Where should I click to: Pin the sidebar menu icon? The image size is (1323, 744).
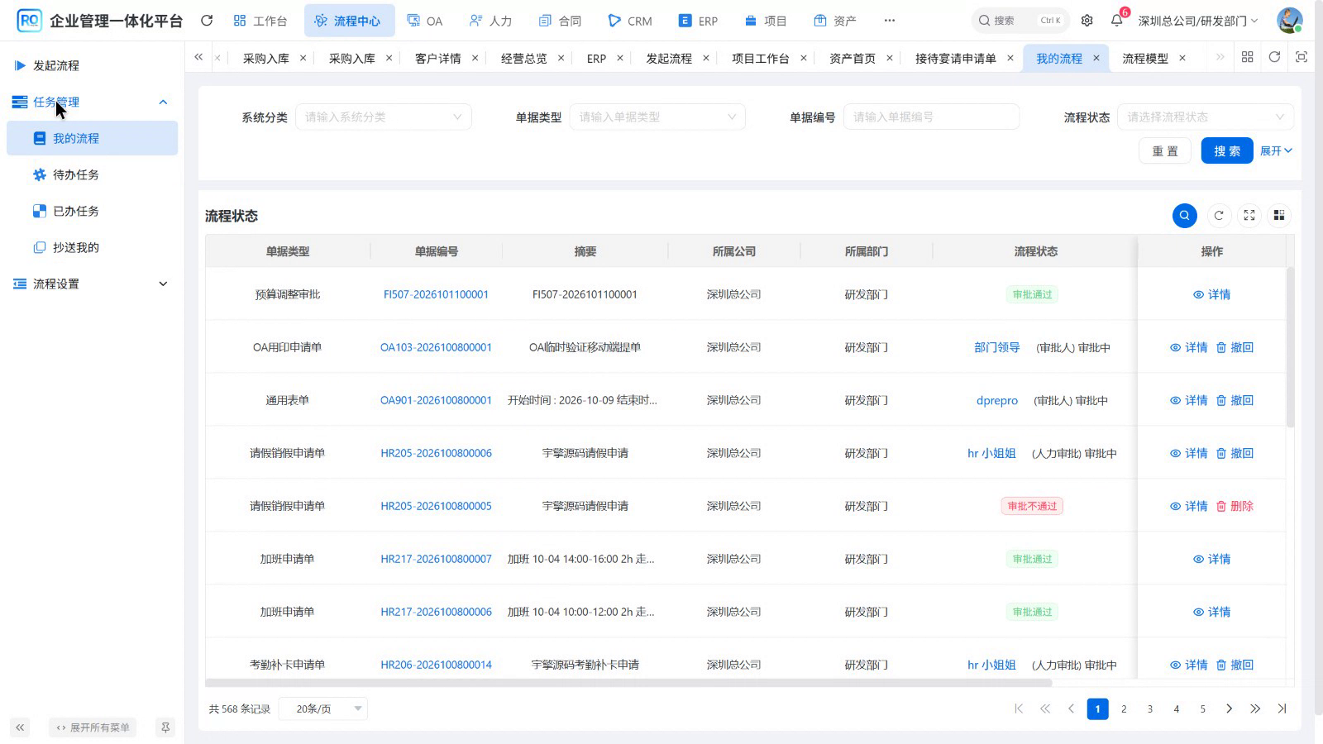(x=165, y=727)
